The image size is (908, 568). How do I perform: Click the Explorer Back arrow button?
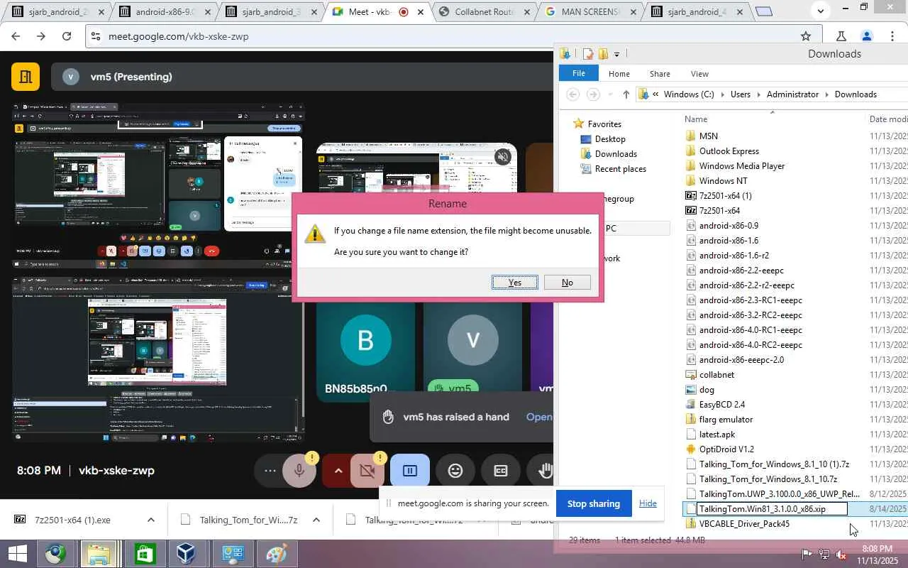click(x=573, y=94)
